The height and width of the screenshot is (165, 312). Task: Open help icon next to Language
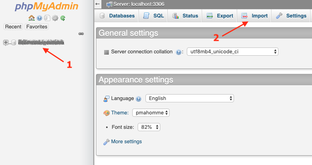tap(138, 99)
